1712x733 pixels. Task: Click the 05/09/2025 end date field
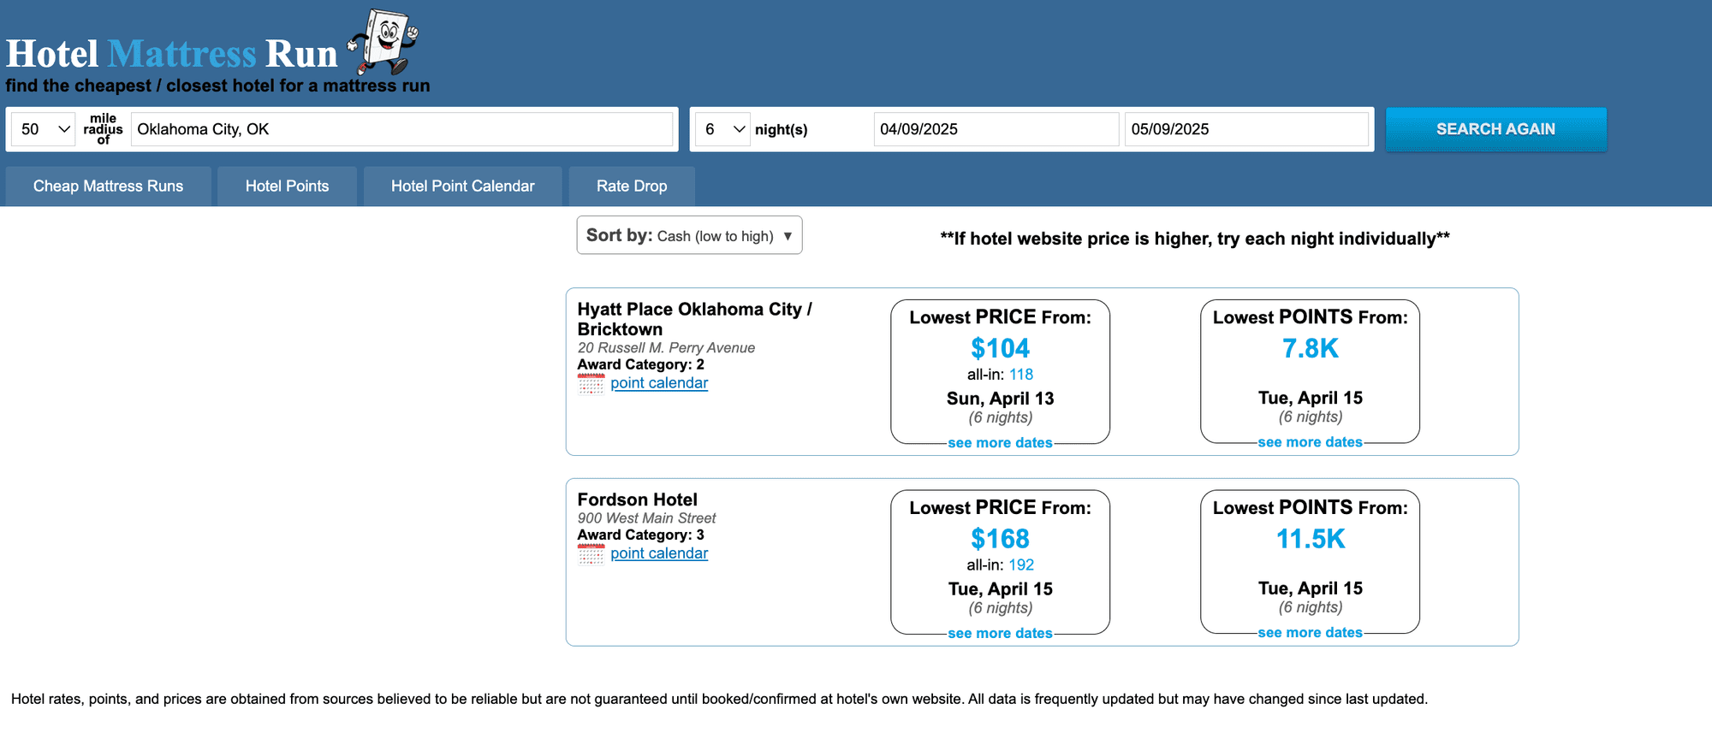1246,129
